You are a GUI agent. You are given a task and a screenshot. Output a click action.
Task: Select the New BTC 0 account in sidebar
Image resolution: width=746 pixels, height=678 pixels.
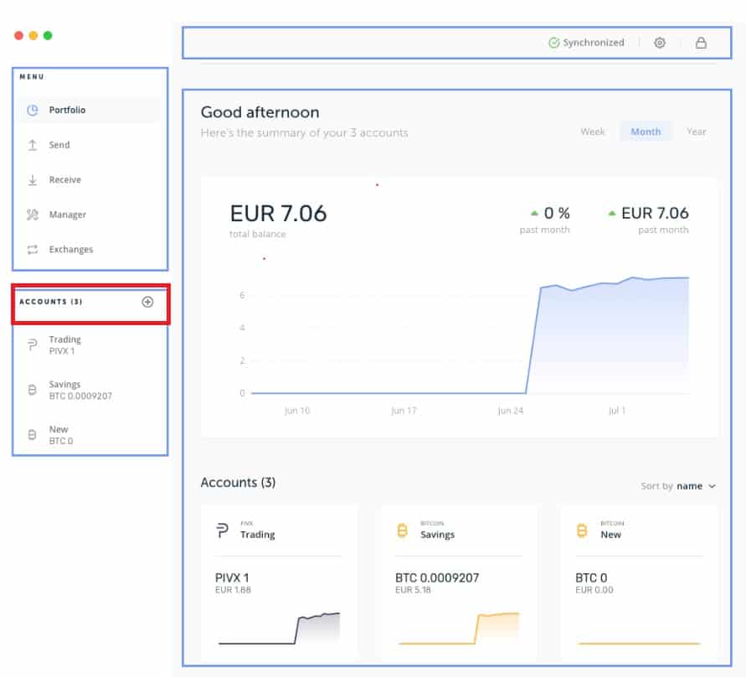[x=90, y=435]
